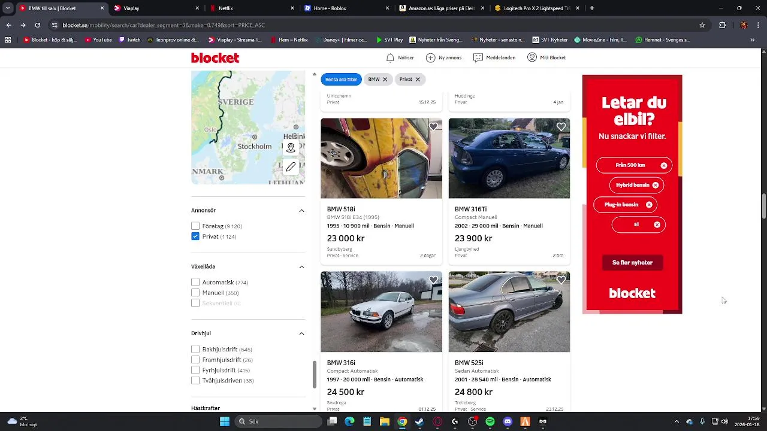767x431 pixels.
Task: Click the Windows Sök search box
Action: [277, 421]
